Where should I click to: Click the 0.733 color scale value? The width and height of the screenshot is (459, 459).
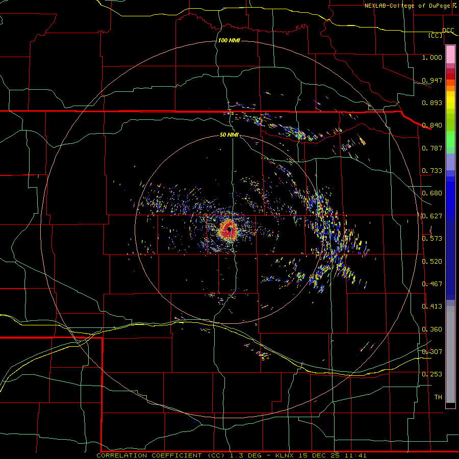click(432, 171)
